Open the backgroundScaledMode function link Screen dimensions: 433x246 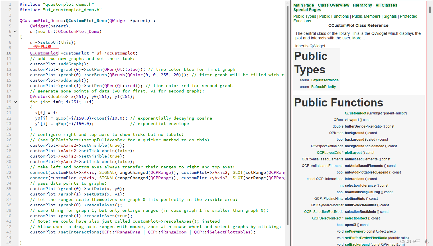365,146
